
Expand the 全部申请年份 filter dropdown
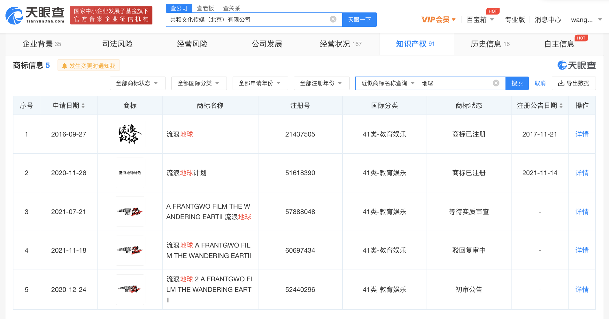point(260,83)
